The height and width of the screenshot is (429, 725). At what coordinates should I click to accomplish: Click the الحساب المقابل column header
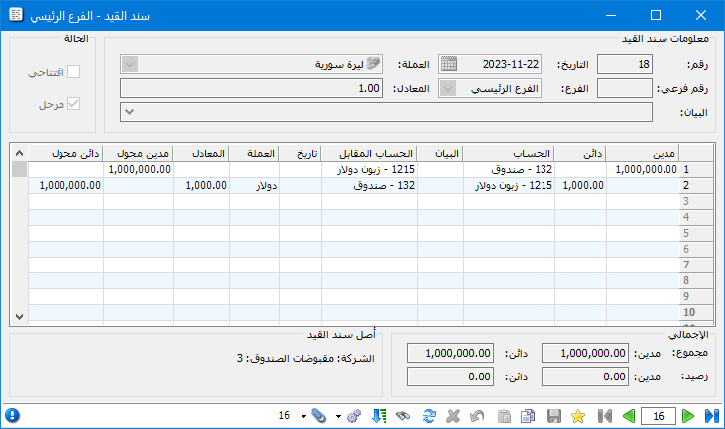tap(369, 153)
